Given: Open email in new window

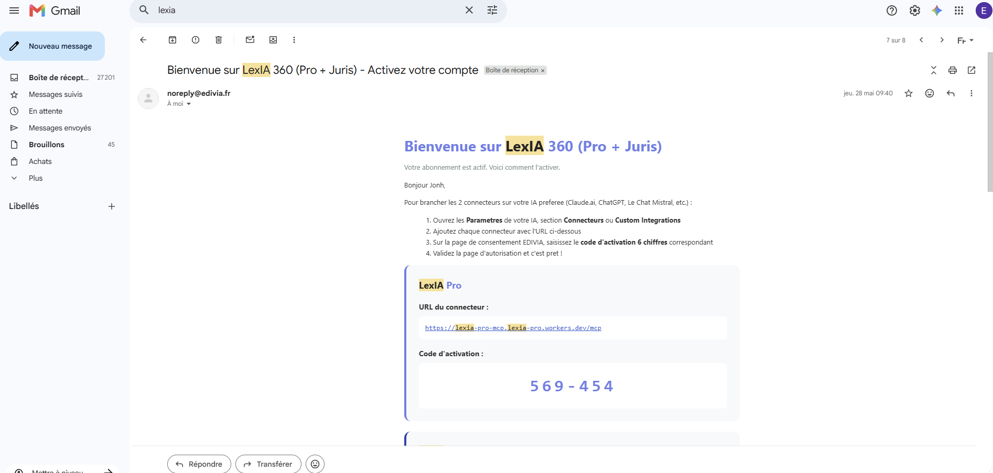Looking at the screenshot, I should click(x=972, y=70).
